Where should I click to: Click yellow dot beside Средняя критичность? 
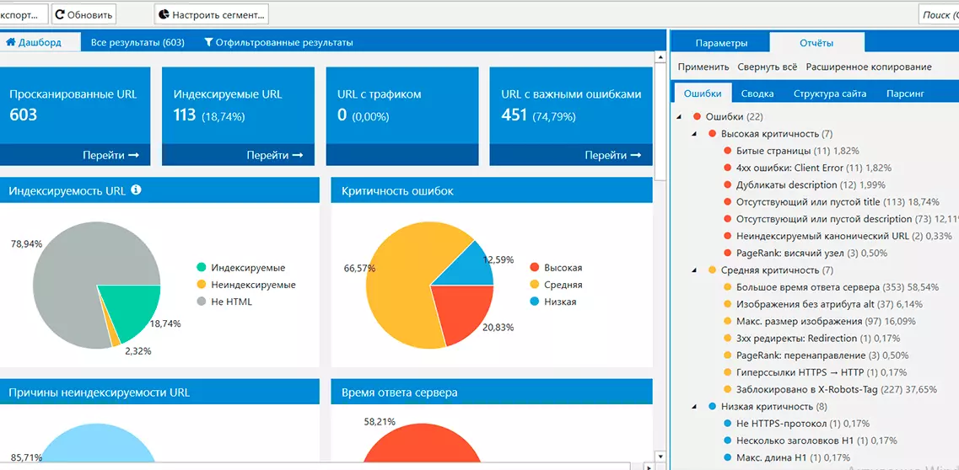712,270
